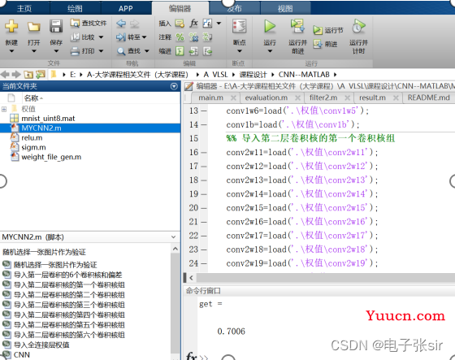
Task: Click 课程设计 in the address path
Action: [253, 75]
